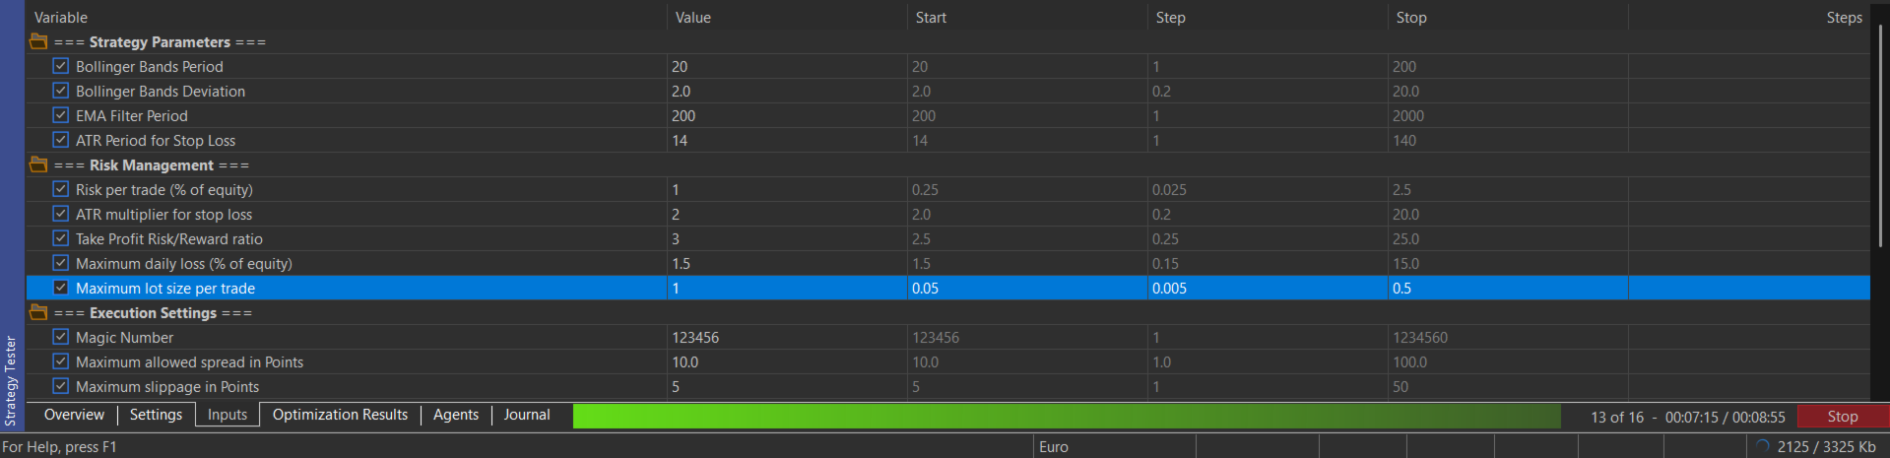The height and width of the screenshot is (458, 1890).
Task: Click the Execution Settings folder icon
Action: click(38, 312)
